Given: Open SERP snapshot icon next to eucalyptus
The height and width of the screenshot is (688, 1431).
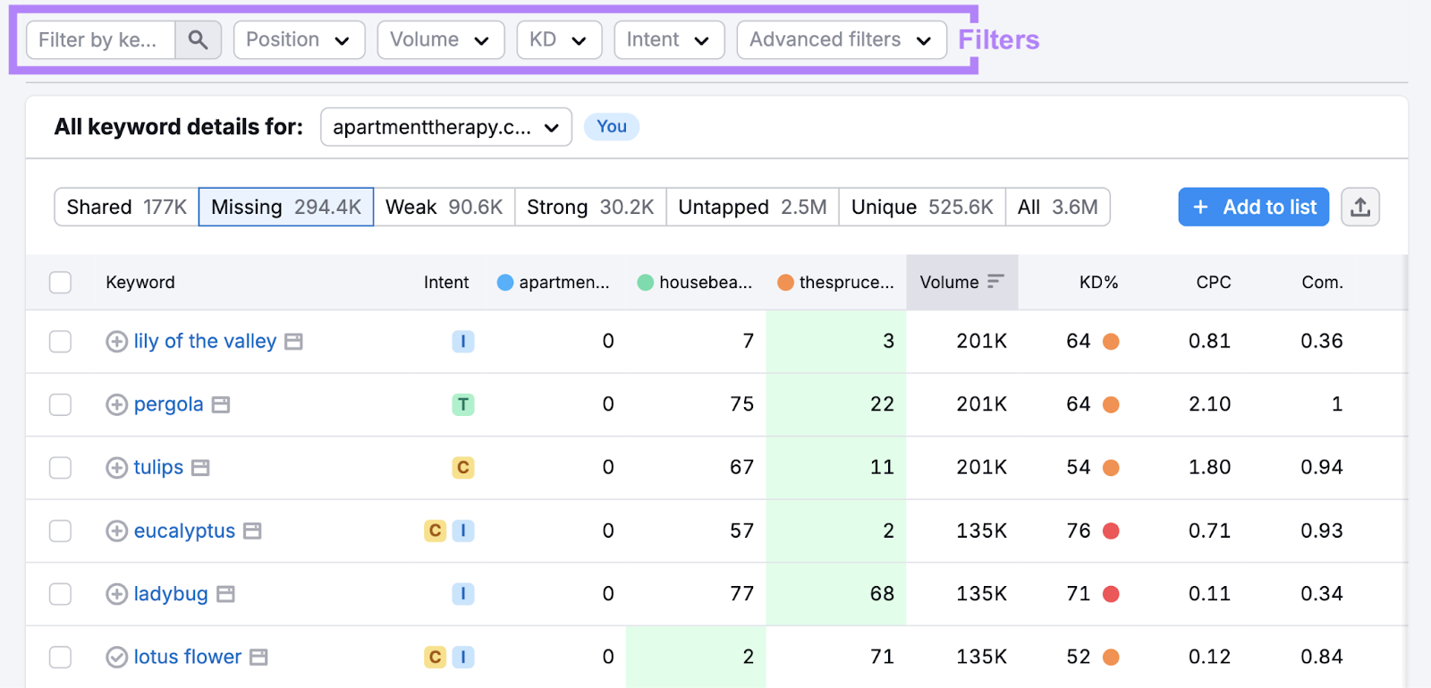Looking at the screenshot, I should pyautogui.click(x=253, y=531).
